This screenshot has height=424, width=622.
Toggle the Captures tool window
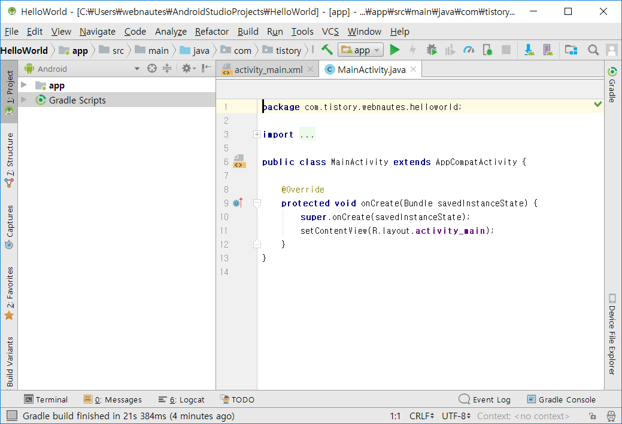tap(9, 227)
